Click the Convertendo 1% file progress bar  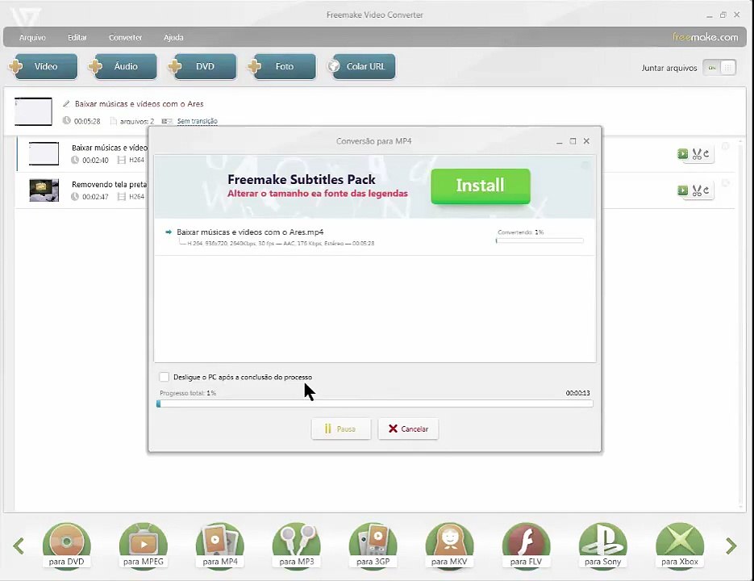539,240
